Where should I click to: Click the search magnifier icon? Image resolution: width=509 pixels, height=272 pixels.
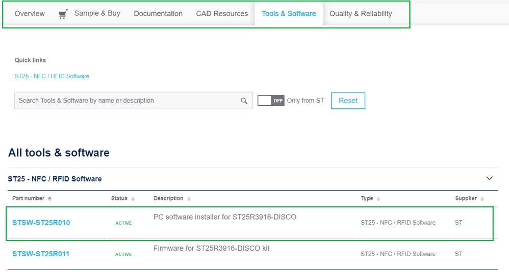click(244, 101)
